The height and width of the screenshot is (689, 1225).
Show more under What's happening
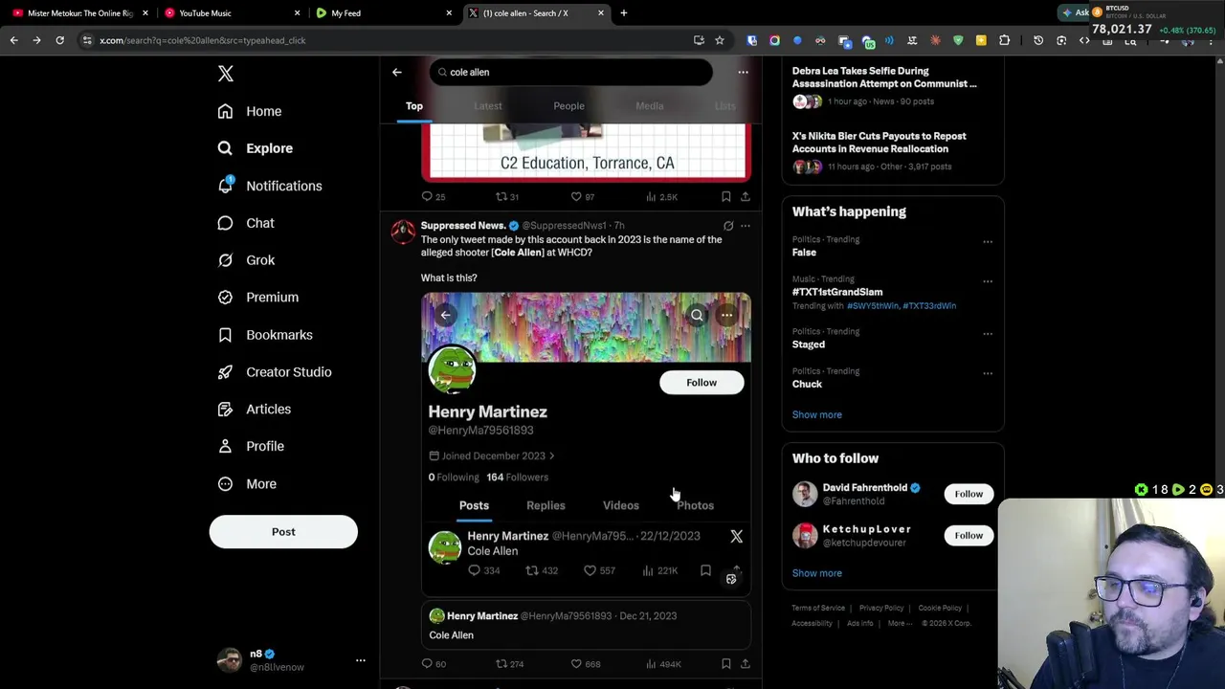click(x=816, y=415)
